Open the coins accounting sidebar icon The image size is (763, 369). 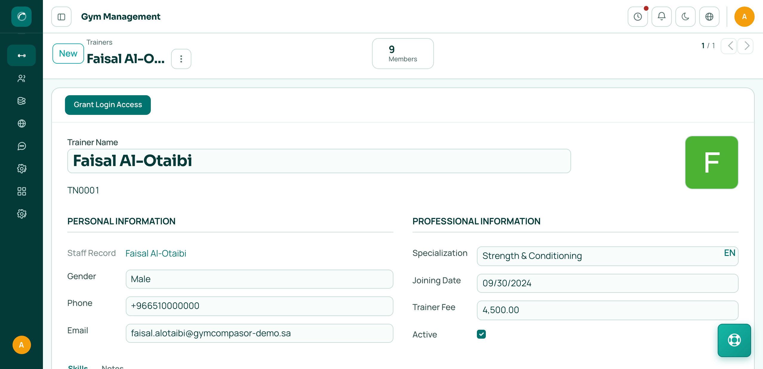tap(21, 101)
